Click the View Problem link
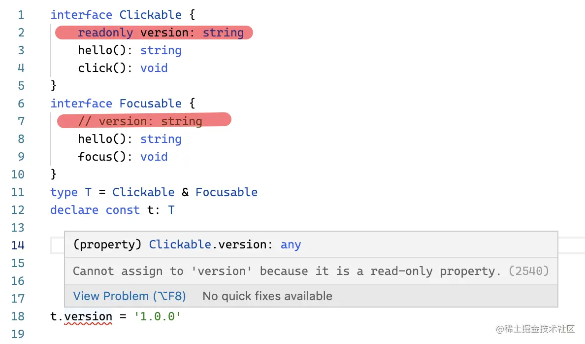This screenshot has height=344, width=585. pos(130,296)
